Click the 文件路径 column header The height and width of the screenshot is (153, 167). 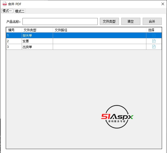click(x=100, y=30)
